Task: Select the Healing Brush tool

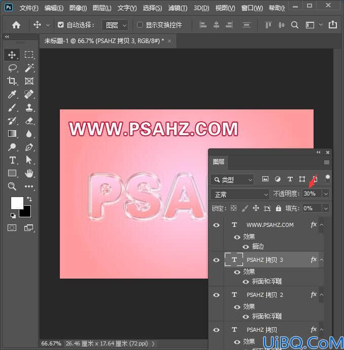Action: [29, 94]
